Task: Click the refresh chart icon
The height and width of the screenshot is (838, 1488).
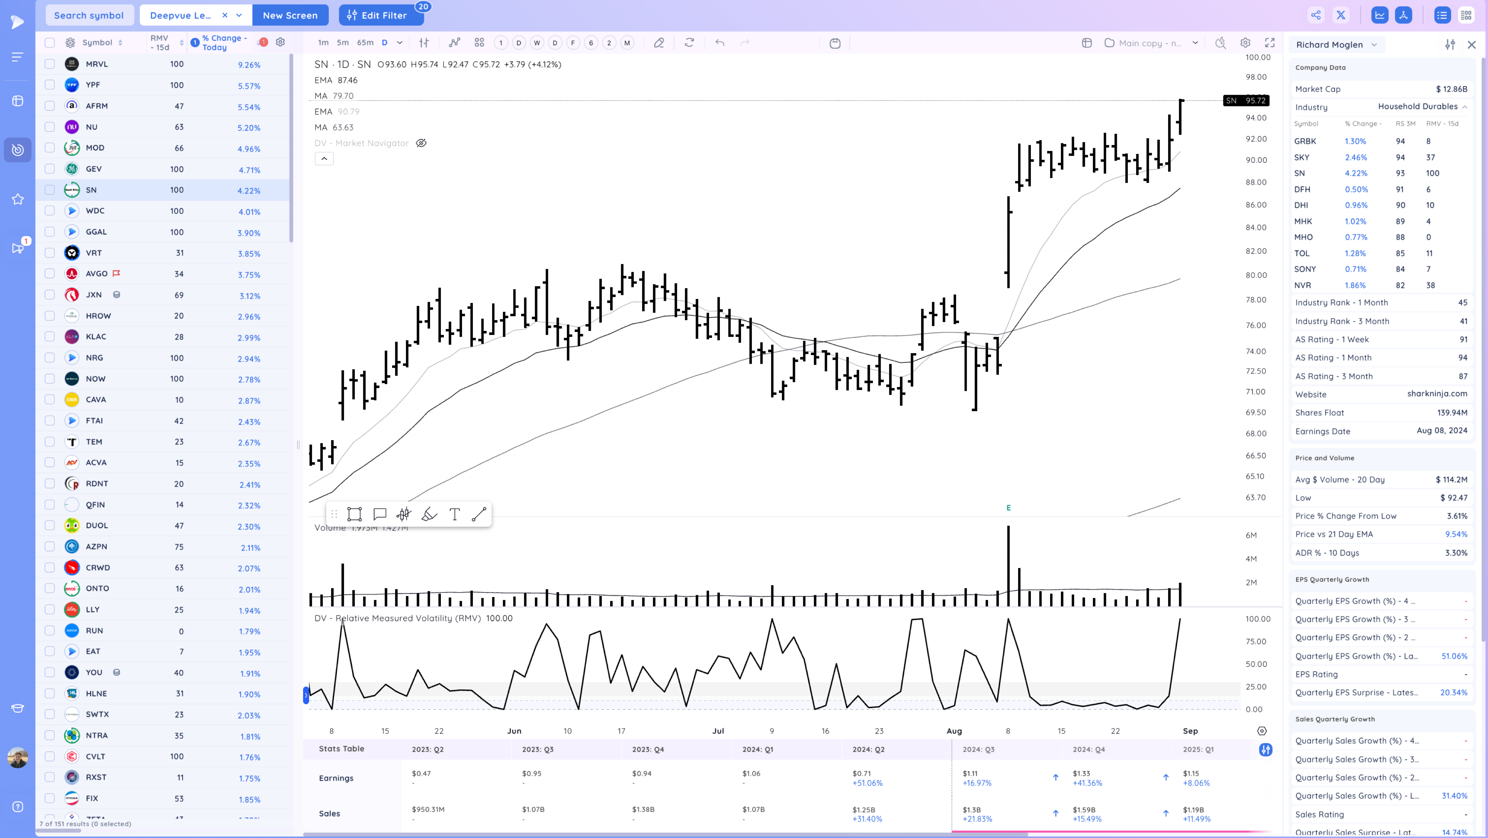Action: point(689,43)
